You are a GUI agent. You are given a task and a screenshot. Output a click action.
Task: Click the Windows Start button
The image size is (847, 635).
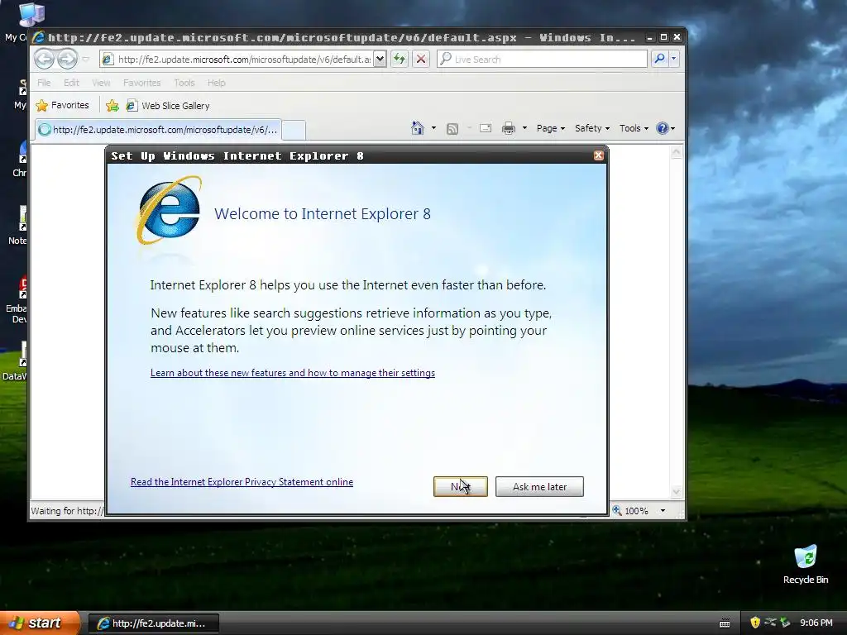[39, 623]
